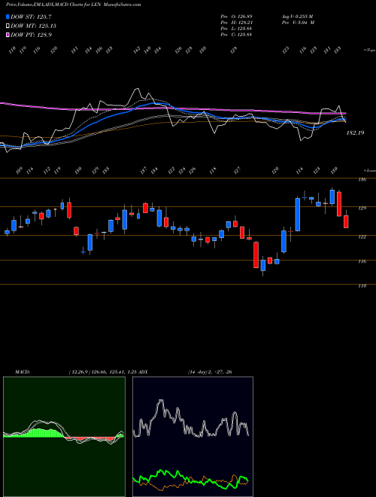Click the 'Avg V: 0.255 M' volume text

click(297, 16)
